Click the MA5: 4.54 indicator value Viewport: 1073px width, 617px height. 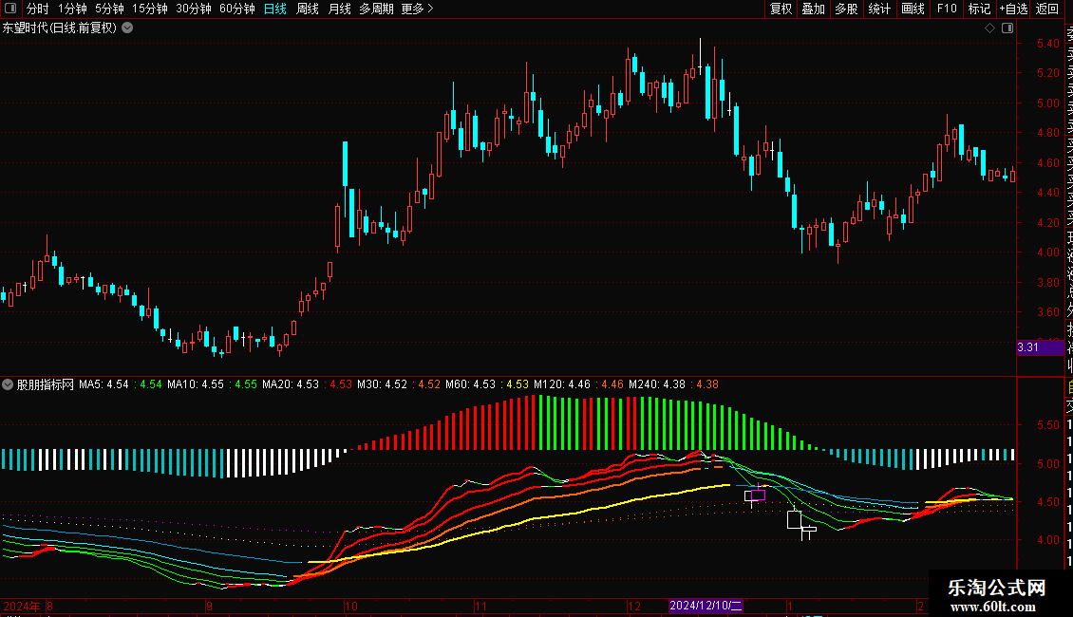click(x=104, y=384)
